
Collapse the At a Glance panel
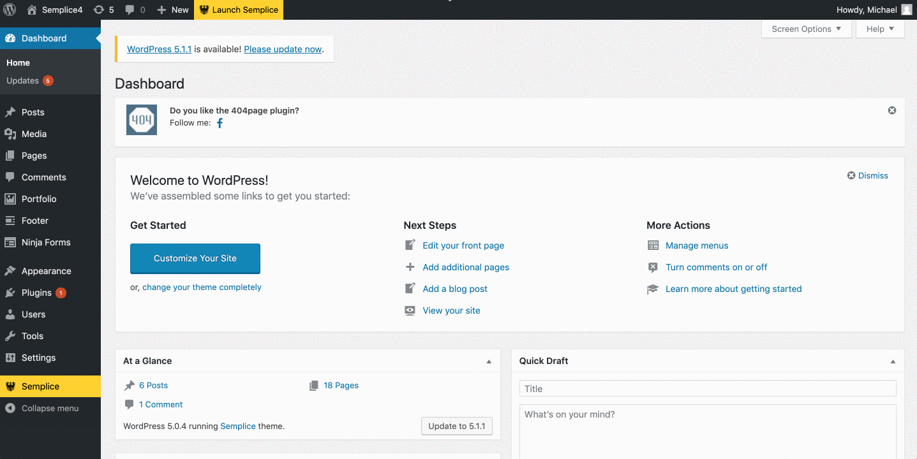click(x=489, y=361)
